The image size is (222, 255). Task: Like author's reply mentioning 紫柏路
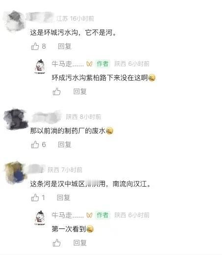56,91
